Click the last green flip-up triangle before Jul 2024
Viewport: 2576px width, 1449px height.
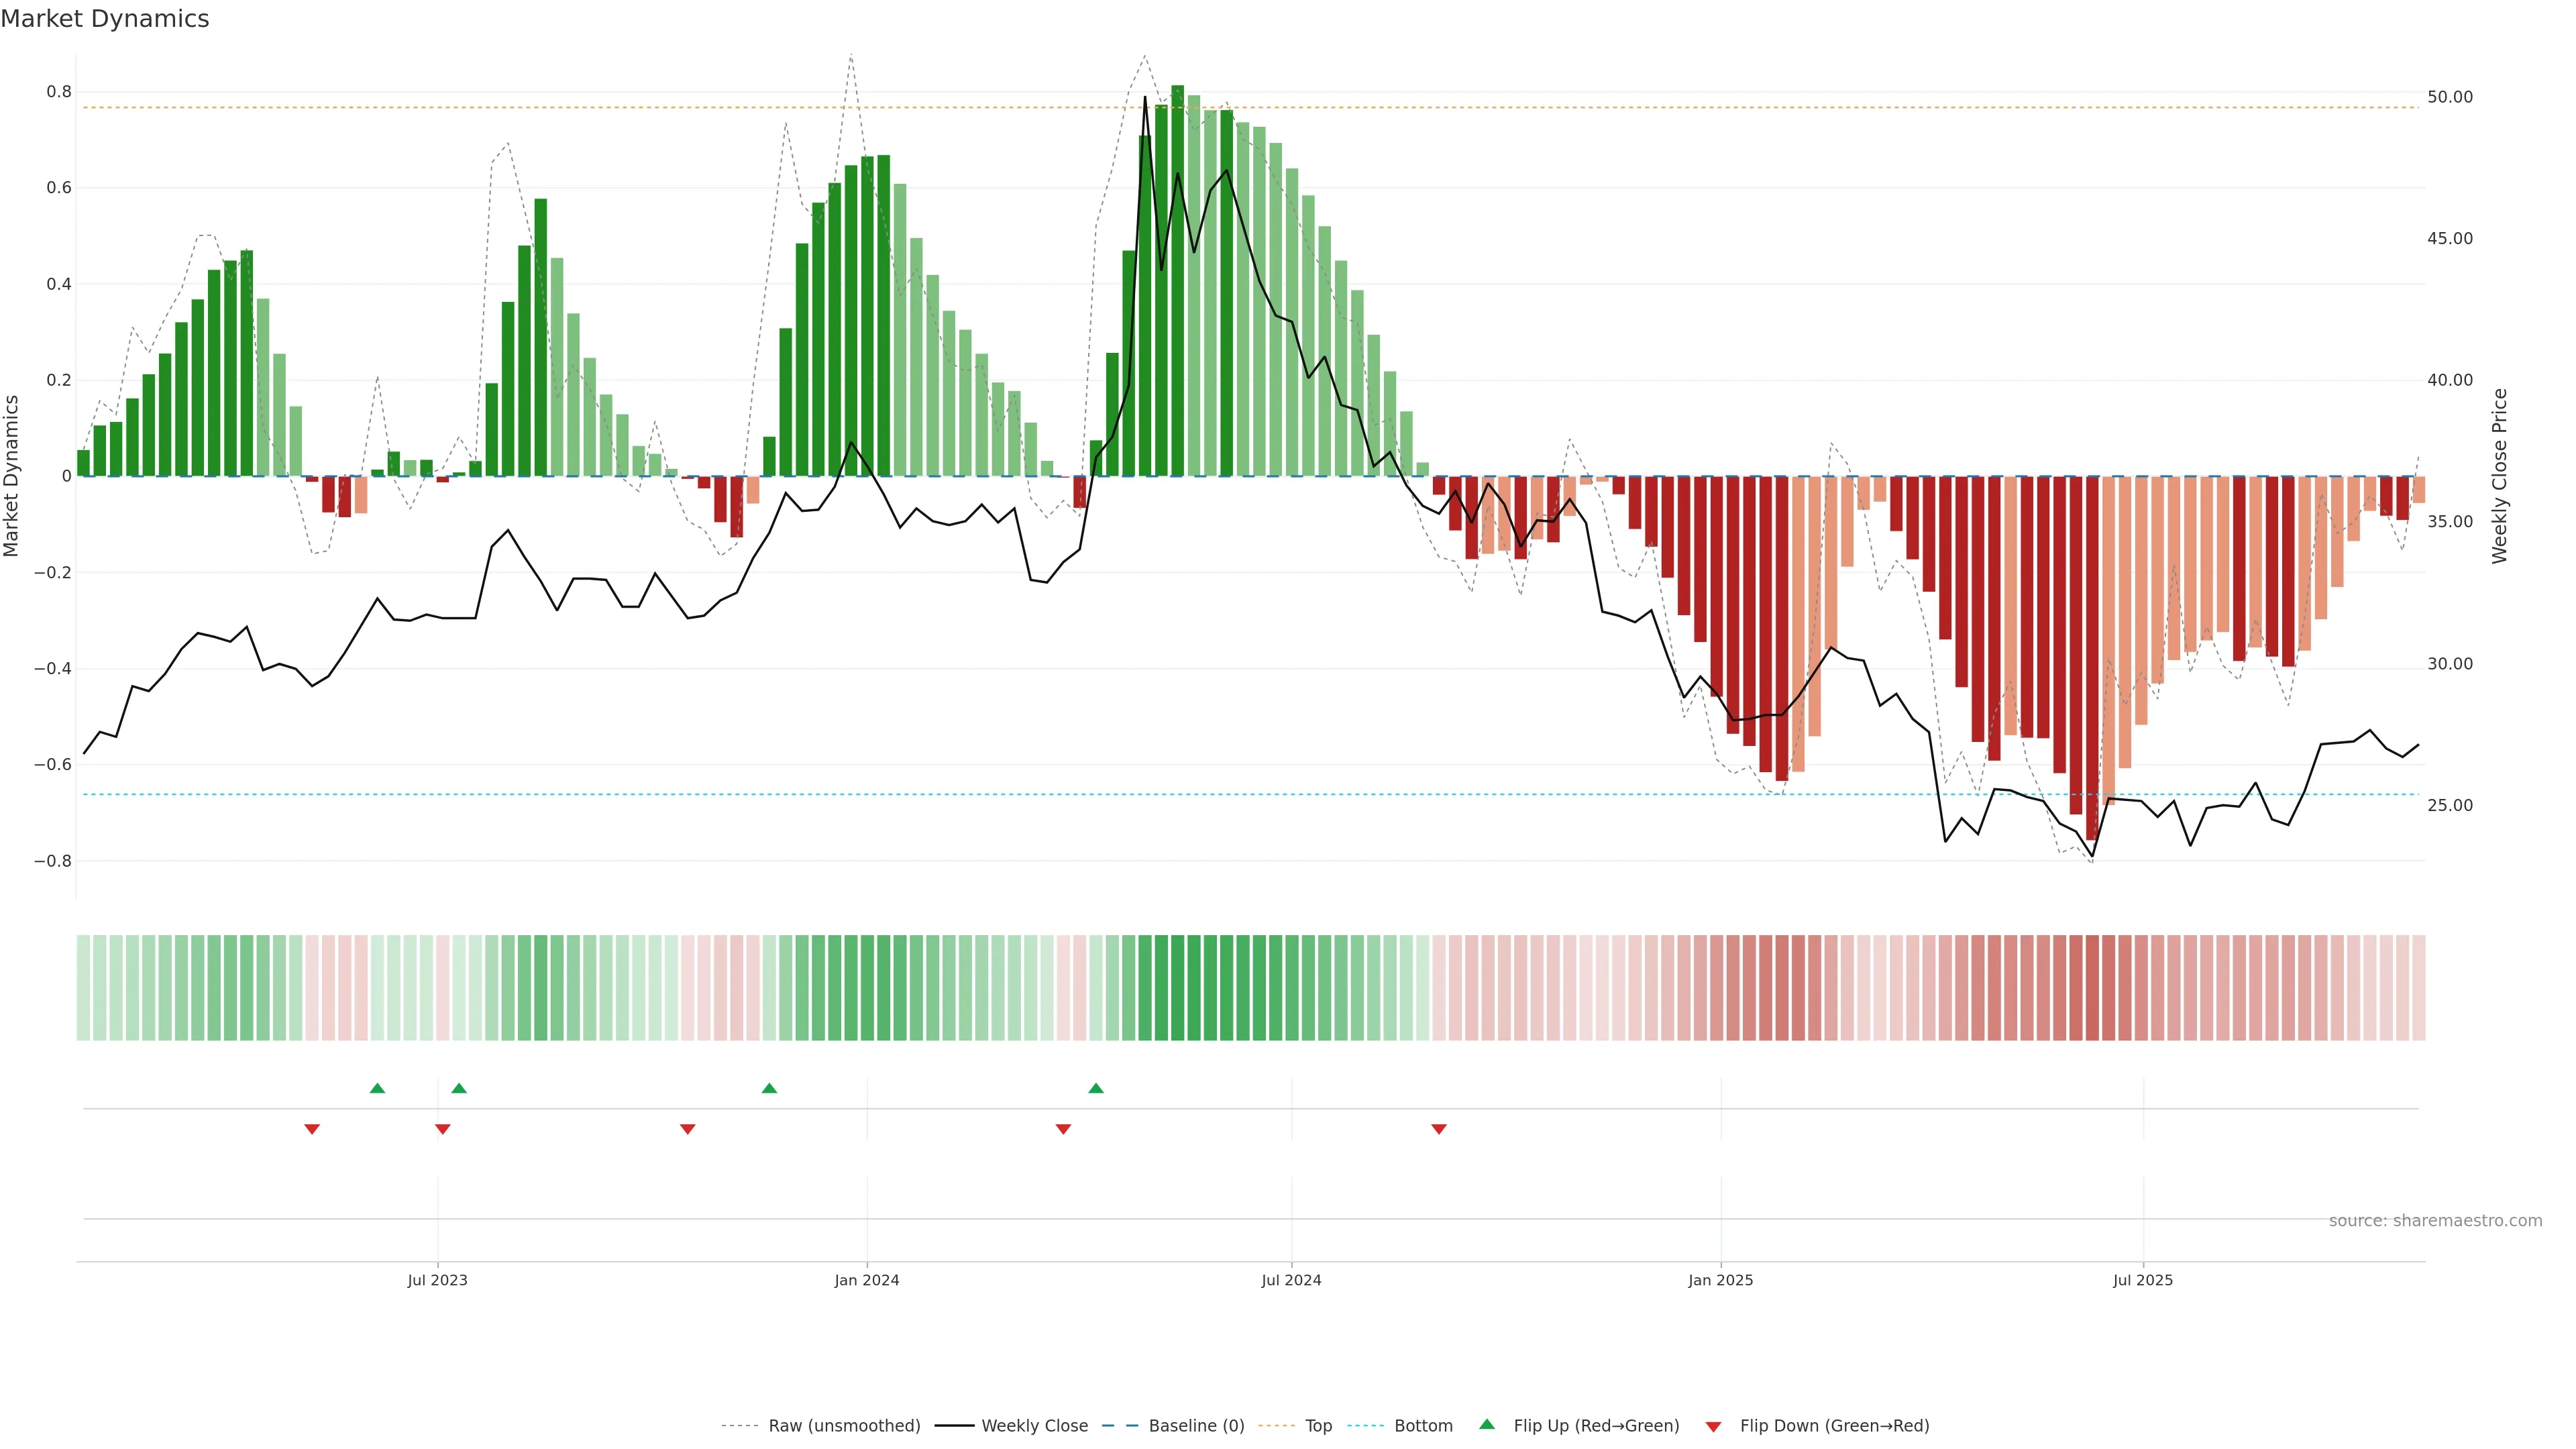coord(1096,1088)
